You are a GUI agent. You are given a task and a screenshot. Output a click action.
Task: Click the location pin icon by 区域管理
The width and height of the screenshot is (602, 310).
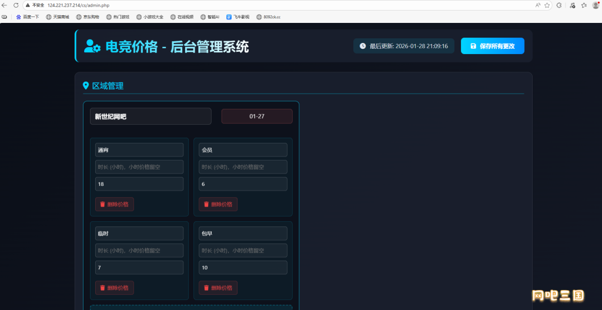pos(86,86)
